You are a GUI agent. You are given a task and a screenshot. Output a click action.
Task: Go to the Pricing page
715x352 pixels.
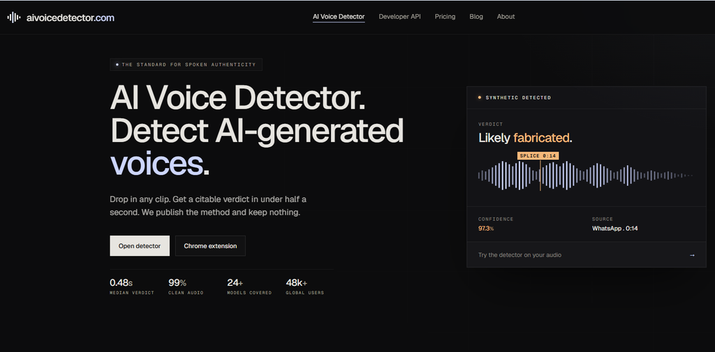tap(445, 17)
